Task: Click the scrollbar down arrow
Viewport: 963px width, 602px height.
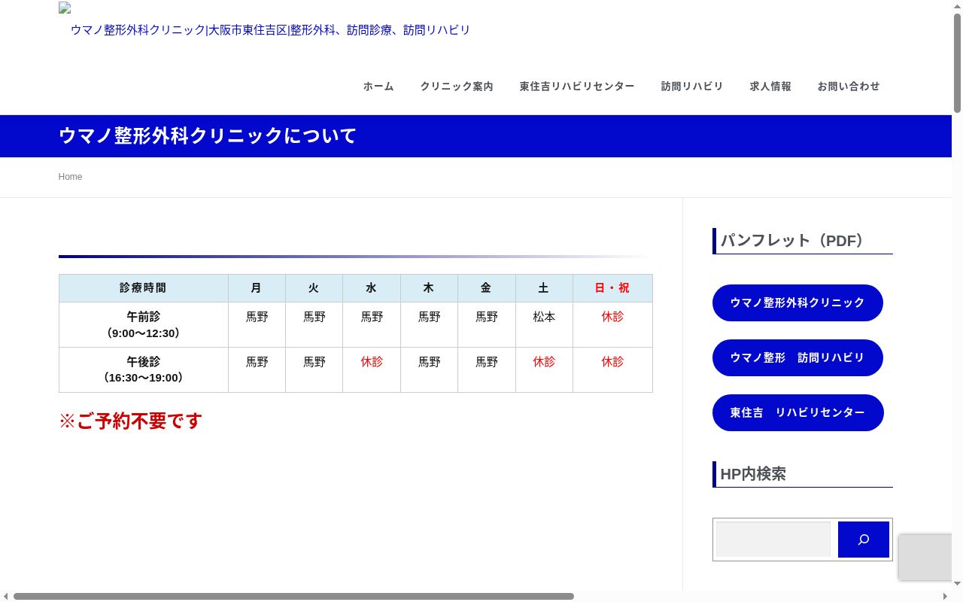Action: click(x=957, y=584)
